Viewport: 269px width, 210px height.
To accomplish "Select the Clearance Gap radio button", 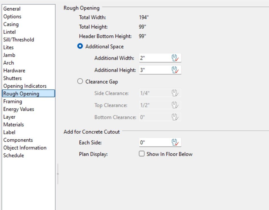I will [x=80, y=82].
